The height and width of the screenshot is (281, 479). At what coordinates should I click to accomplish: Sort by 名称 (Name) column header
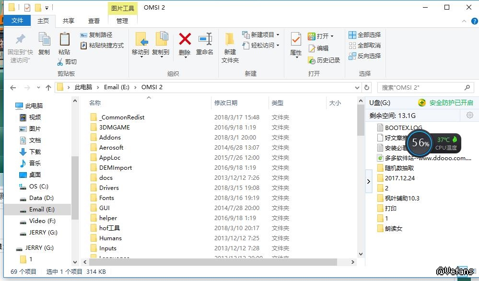95,103
